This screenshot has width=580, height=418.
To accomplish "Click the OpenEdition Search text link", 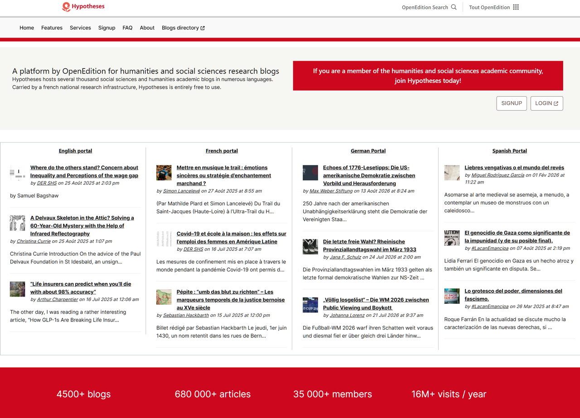I will click(x=425, y=7).
